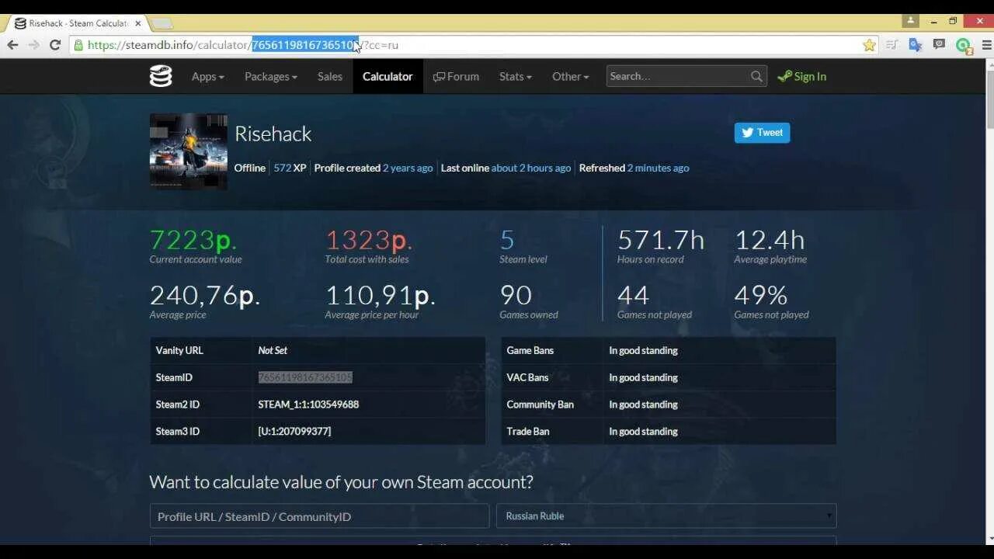Viewport: 994px width, 559px height.
Task: Click the Profile URL input field
Action: pyautogui.click(x=318, y=516)
